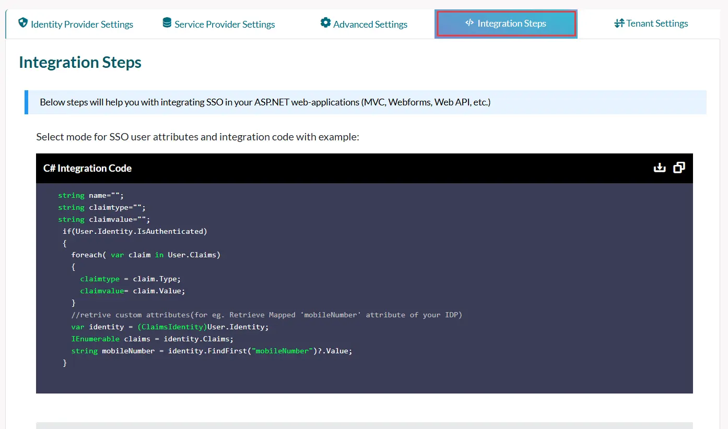Click the code icon on Integration Steps tab

tap(469, 23)
